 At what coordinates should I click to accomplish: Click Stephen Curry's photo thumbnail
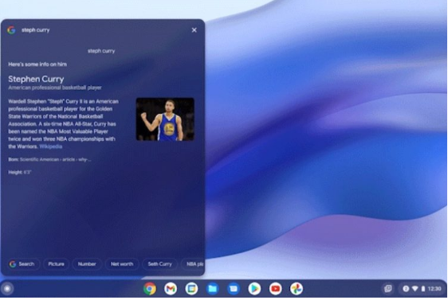[165, 119]
